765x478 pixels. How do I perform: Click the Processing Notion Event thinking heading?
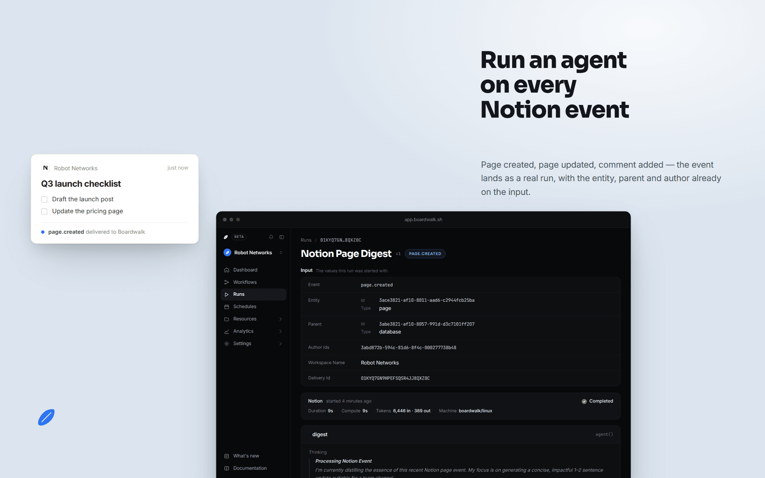pos(343,462)
